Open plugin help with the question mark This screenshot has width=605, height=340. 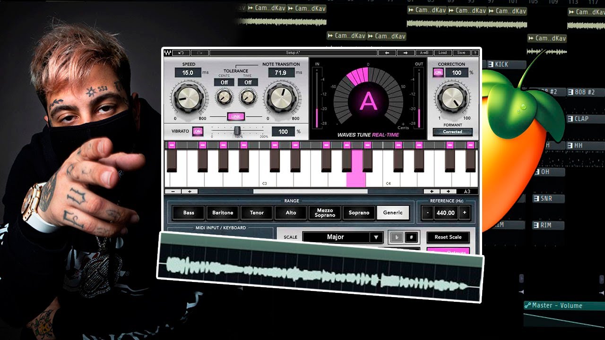click(475, 53)
